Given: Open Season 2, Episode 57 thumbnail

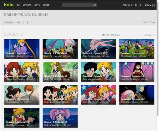Looking at the screenshot, I should (98, 95).
